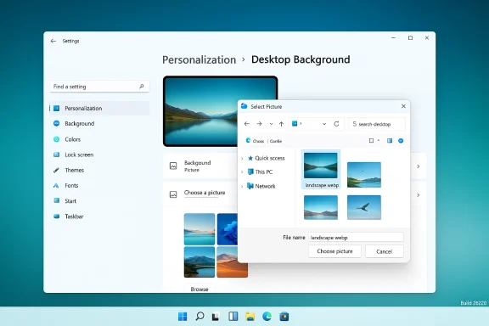Open the Windows Start menu
489x326 pixels.
tap(183, 317)
